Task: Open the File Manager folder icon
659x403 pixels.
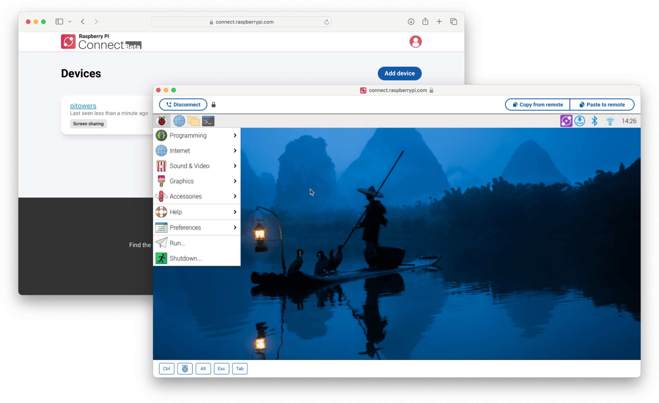Action: pos(193,121)
